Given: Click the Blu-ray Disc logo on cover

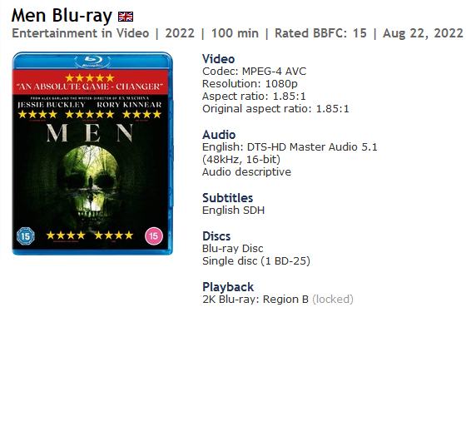Looking at the screenshot, I should pos(92,61).
